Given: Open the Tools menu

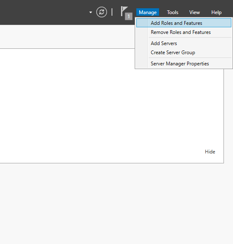Looking at the screenshot, I should click(173, 12).
